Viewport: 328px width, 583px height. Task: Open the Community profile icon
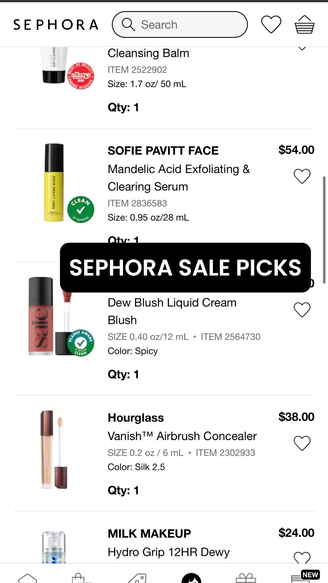tap(191, 576)
